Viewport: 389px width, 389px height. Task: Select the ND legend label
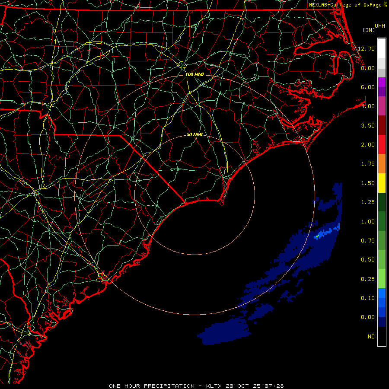click(371, 337)
